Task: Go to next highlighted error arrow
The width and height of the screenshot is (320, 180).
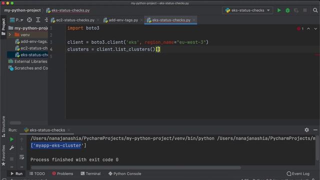Action: tap(315, 29)
